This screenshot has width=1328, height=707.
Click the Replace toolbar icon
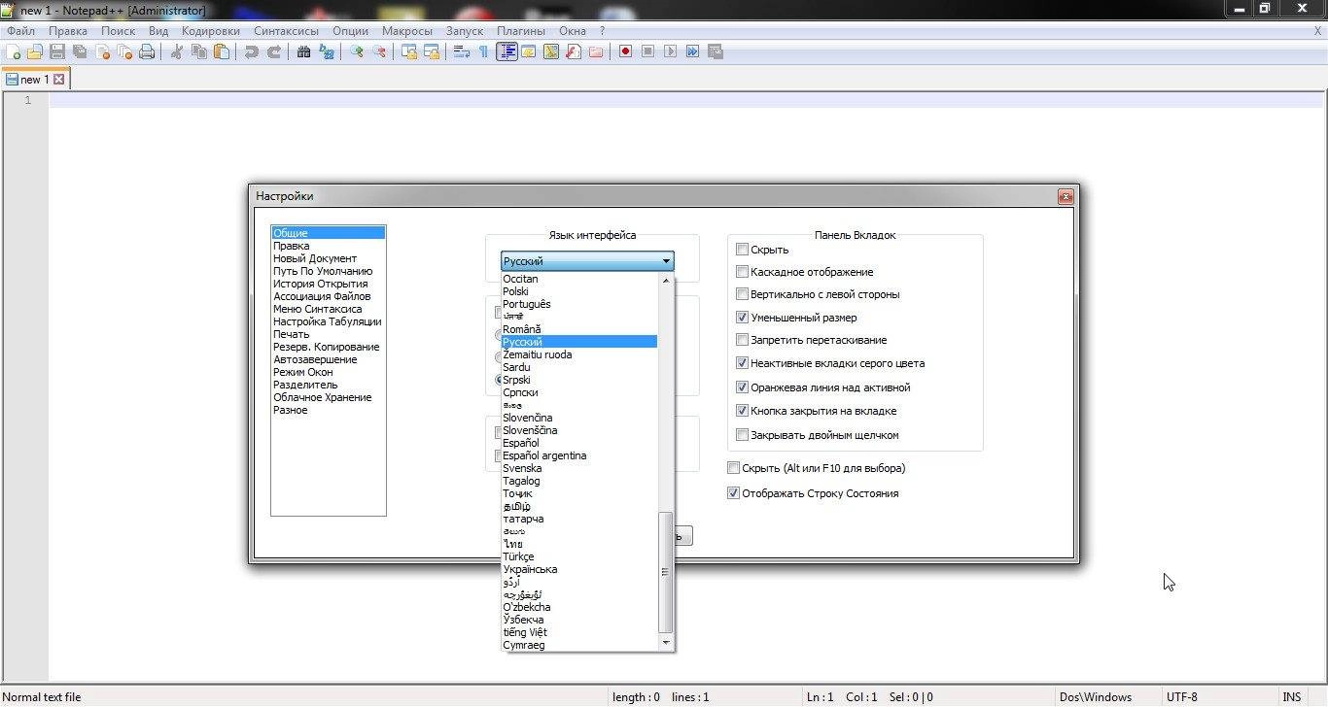pos(327,51)
